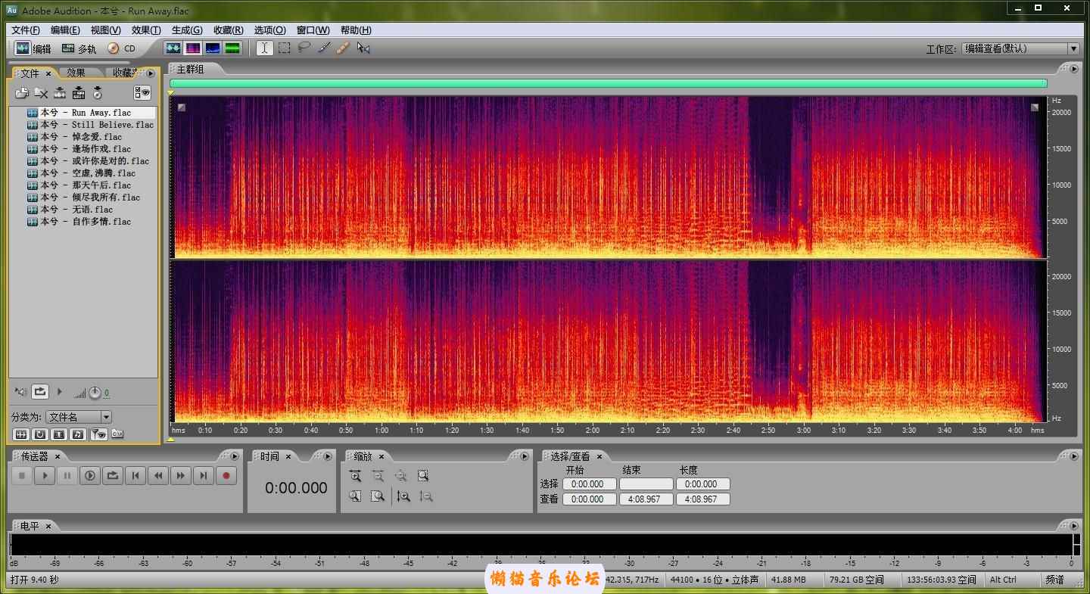Screen dimensions: 1090x594
Task: Toggle show MIDI files filter
Action: (78, 434)
